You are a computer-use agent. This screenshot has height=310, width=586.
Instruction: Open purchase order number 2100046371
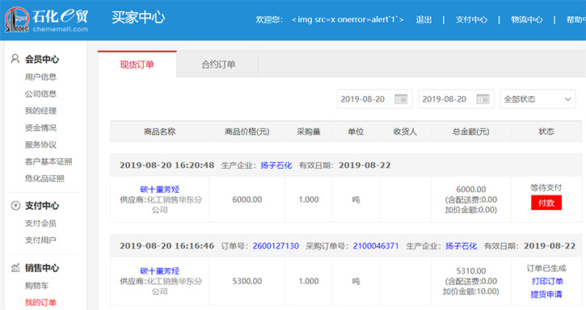click(376, 245)
